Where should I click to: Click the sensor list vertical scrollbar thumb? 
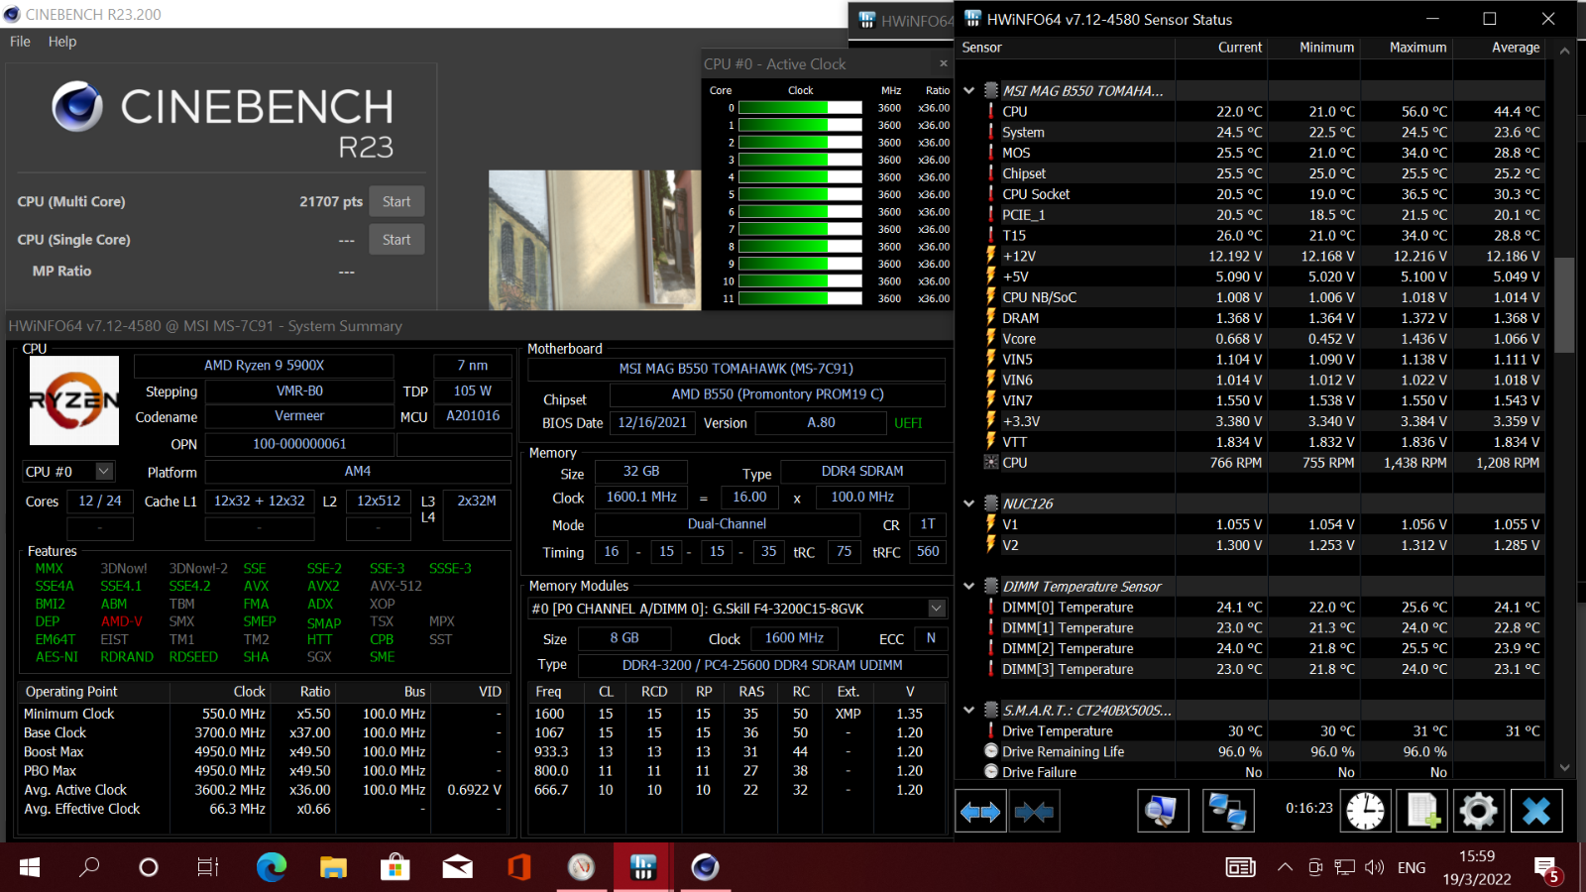coord(1564,305)
